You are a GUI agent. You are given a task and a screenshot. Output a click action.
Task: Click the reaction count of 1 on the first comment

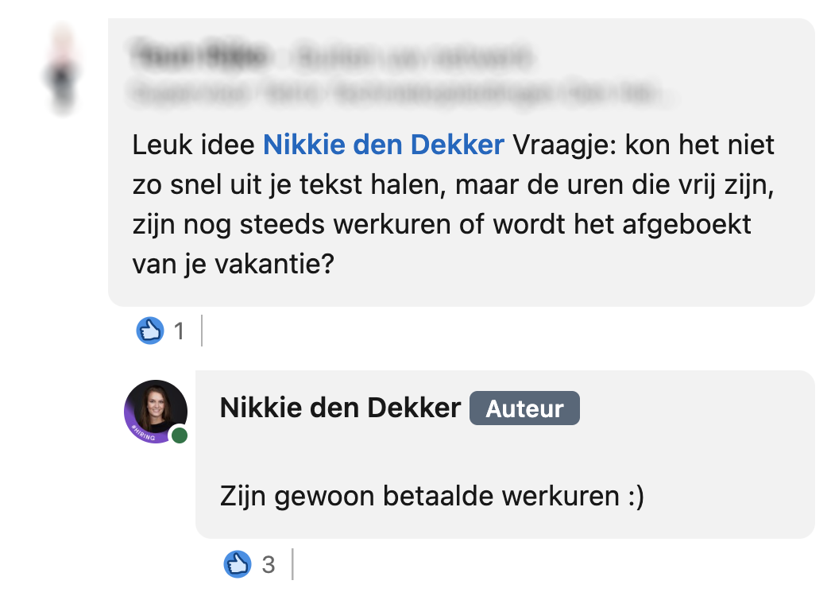pyautogui.click(x=178, y=331)
